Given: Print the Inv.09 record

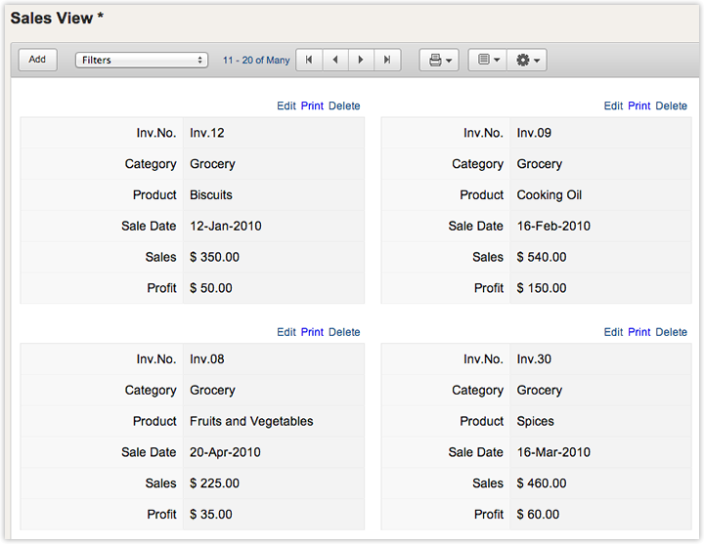Looking at the screenshot, I should pos(639,105).
